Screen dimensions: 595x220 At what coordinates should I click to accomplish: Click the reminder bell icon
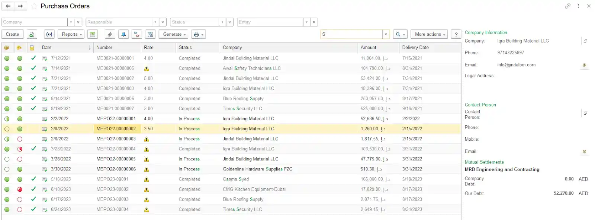point(123,34)
